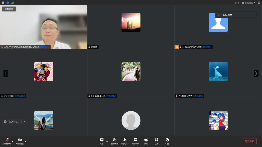Unmute the microphone (解除静音)
The width and height of the screenshot is (262, 147).
pos(7,141)
